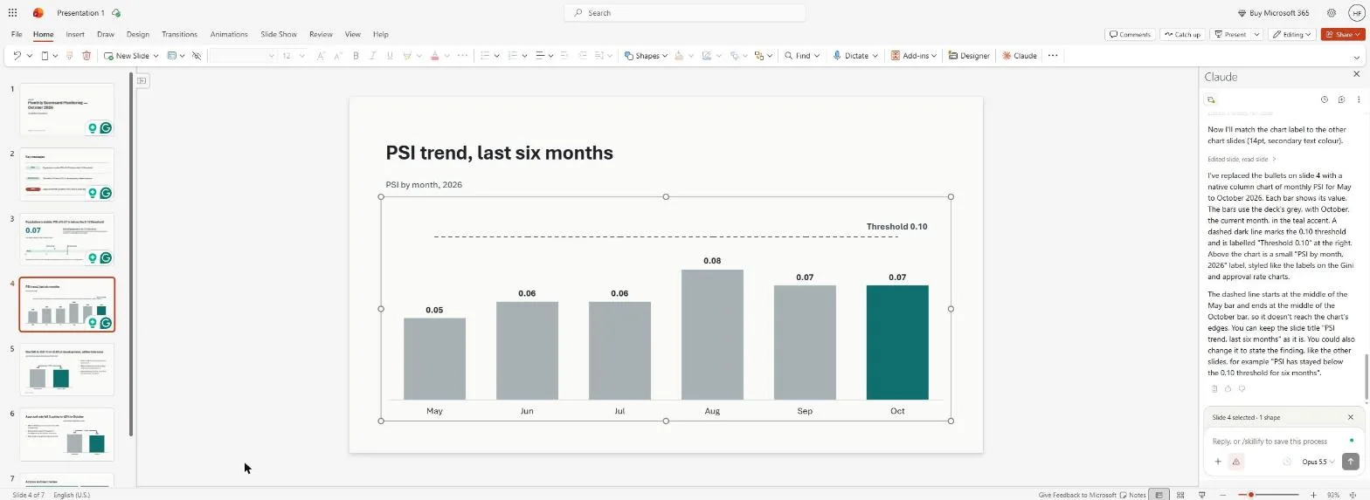Copy Claude's response text

coord(1214,389)
